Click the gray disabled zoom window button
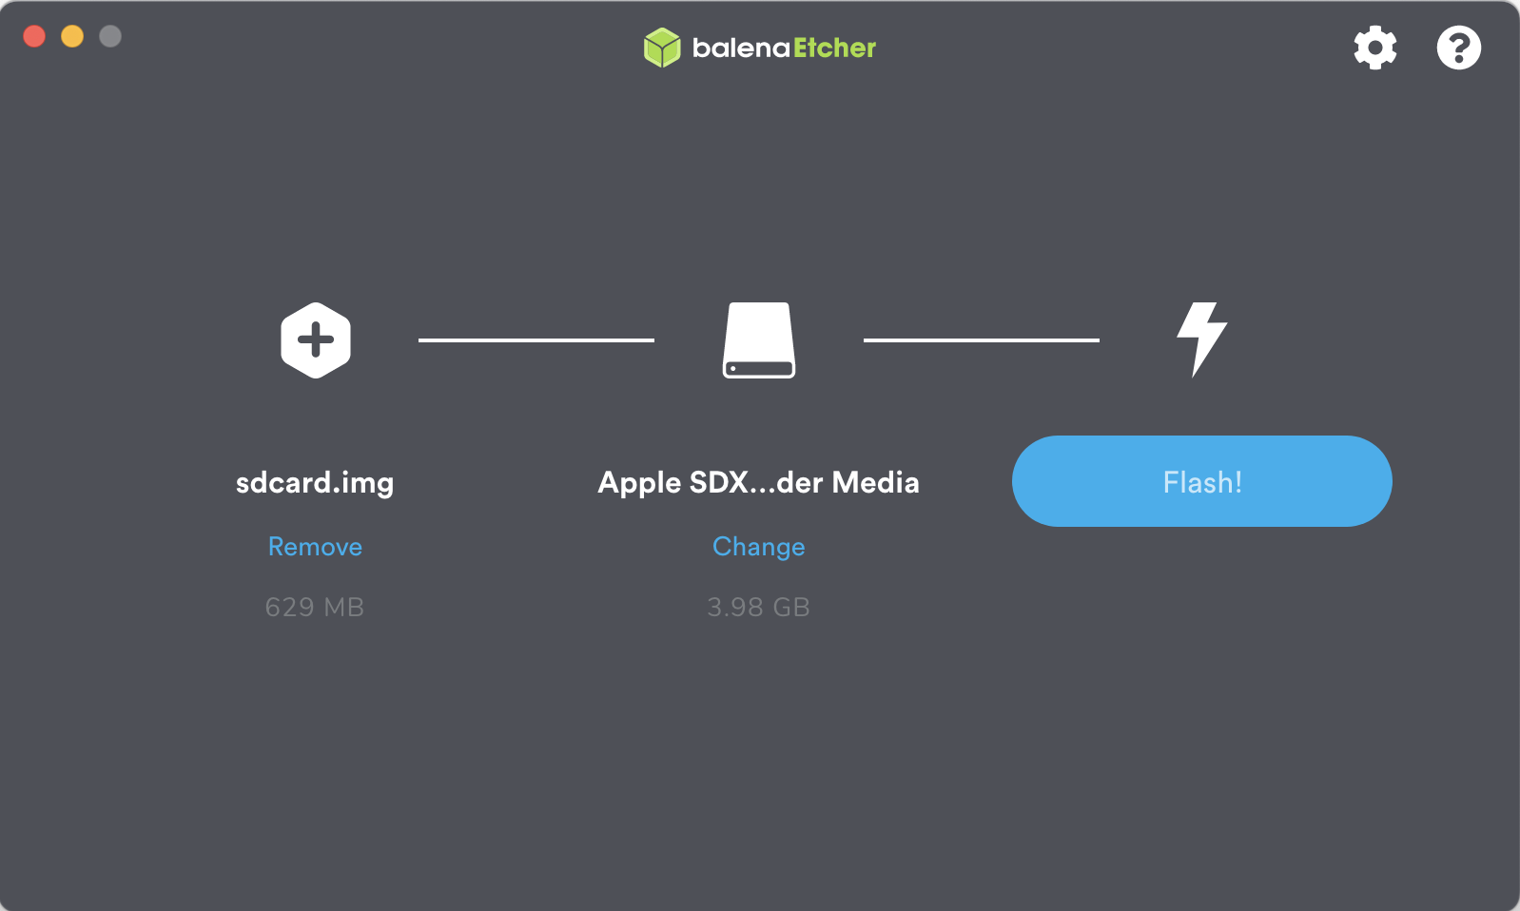The width and height of the screenshot is (1520, 911). point(110,36)
